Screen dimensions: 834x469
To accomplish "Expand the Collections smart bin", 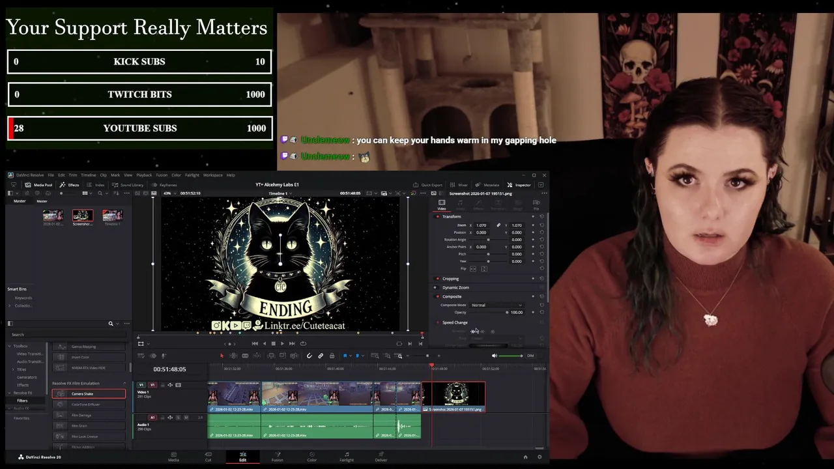I will pos(10,306).
